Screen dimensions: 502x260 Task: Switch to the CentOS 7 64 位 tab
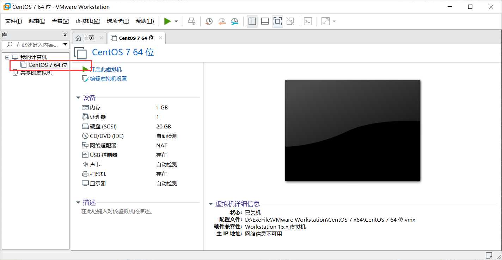136,38
